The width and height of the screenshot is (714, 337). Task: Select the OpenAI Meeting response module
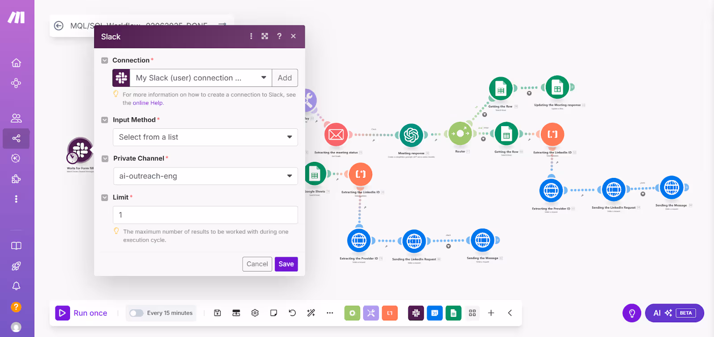pos(411,135)
